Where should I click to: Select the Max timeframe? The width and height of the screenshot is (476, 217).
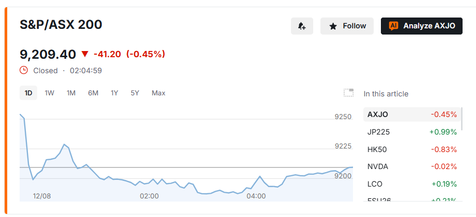click(x=159, y=93)
